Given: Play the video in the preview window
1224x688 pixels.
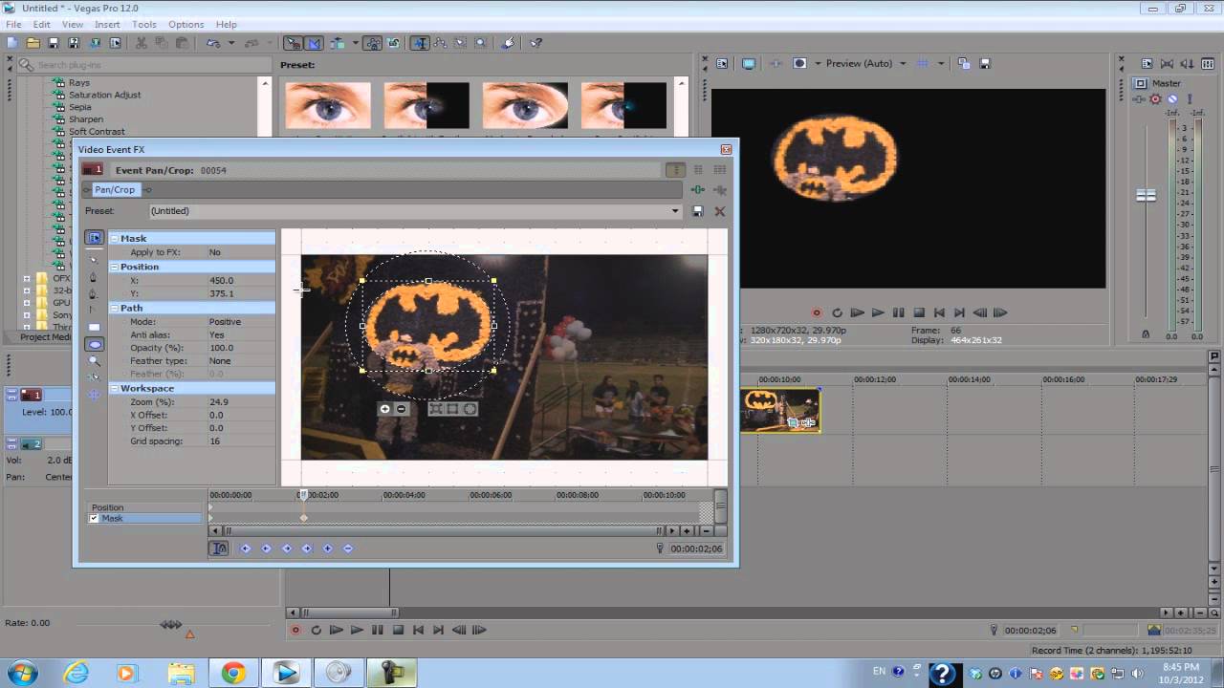Looking at the screenshot, I should coord(878,312).
